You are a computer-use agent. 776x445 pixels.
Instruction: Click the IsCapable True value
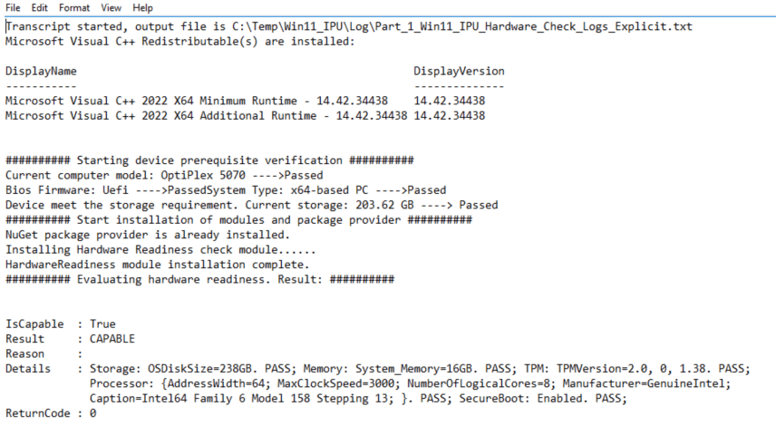coord(102,324)
